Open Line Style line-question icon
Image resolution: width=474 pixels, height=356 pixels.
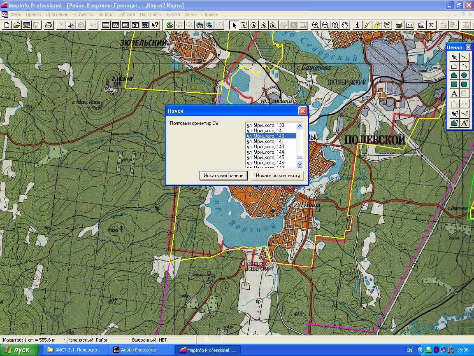tap(464, 114)
